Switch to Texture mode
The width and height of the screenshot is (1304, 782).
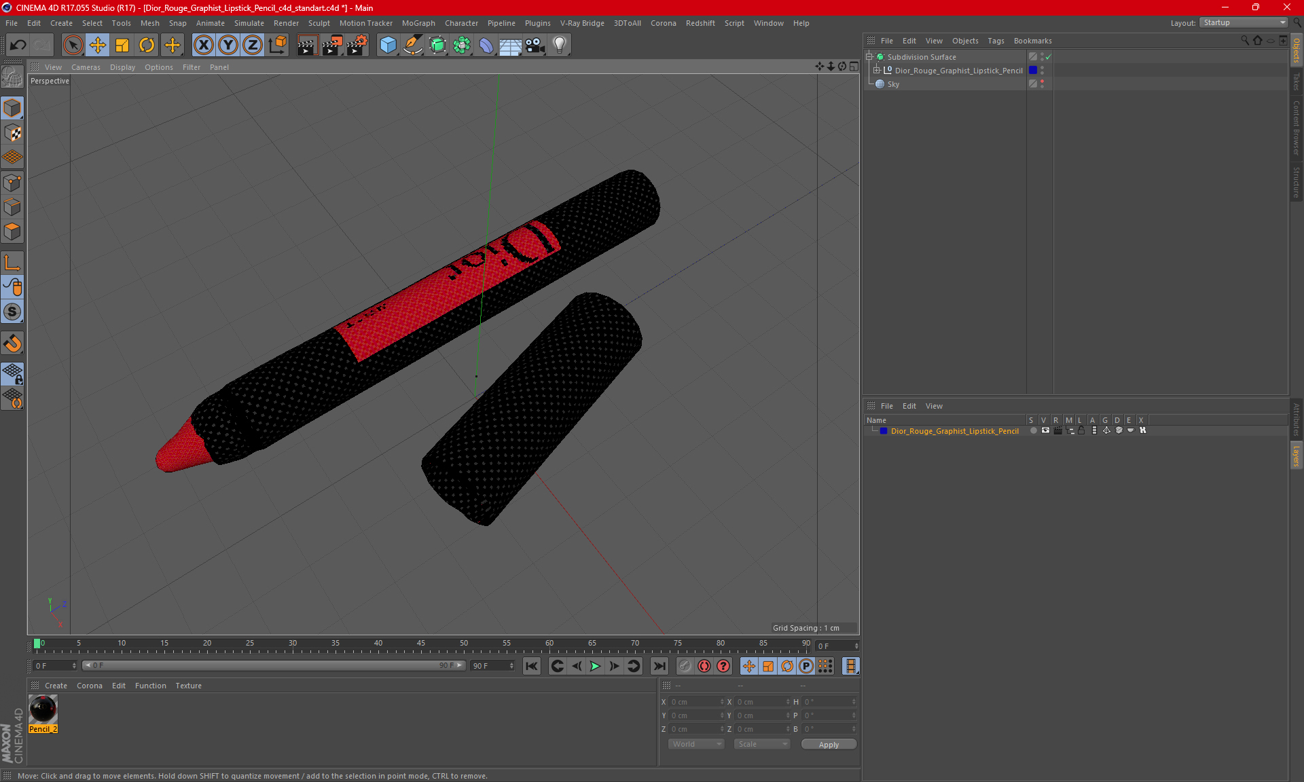pyautogui.click(x=12, y=133)
